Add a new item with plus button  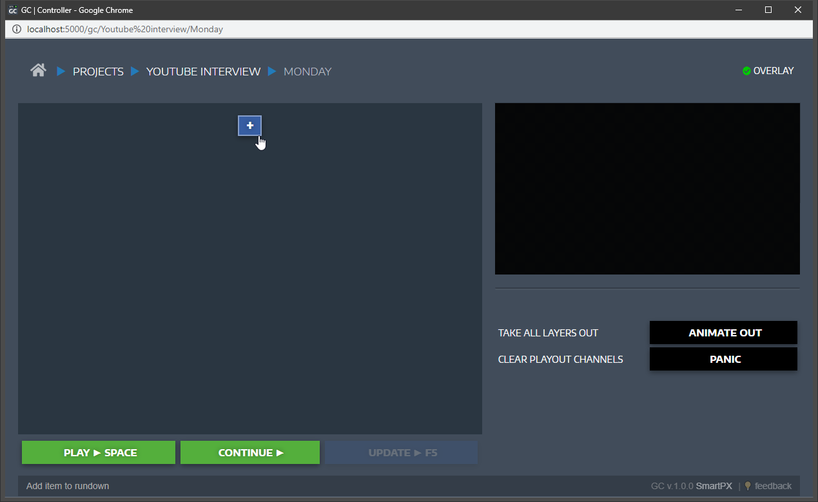[x=250, y=126]
